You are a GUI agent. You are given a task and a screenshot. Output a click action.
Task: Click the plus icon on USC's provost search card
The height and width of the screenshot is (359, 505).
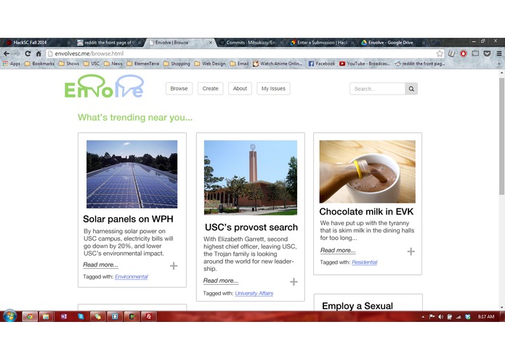(294, 282)
